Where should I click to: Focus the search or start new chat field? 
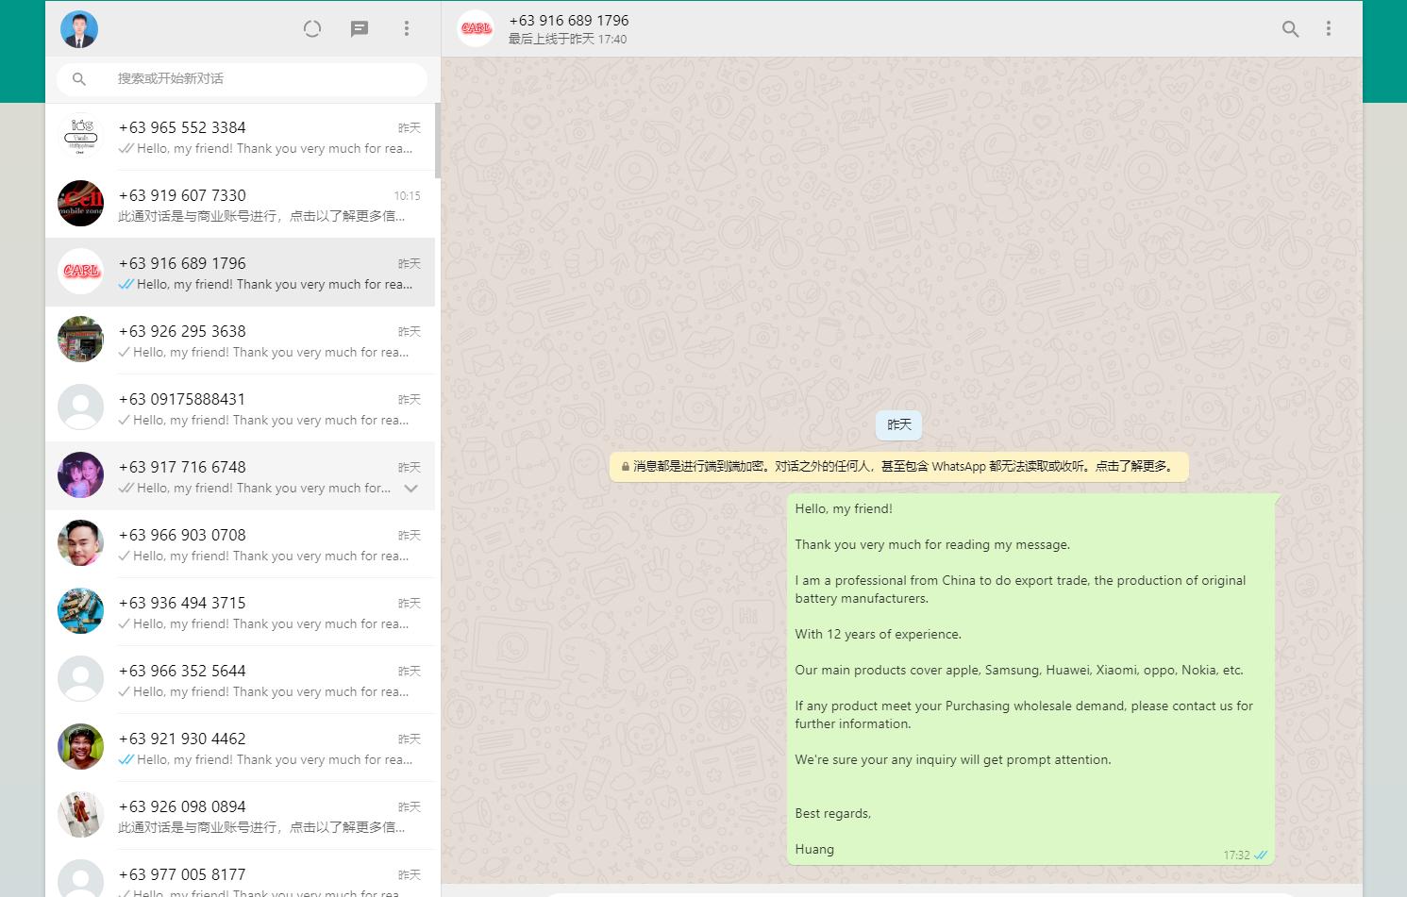click(x=242, y=79)
